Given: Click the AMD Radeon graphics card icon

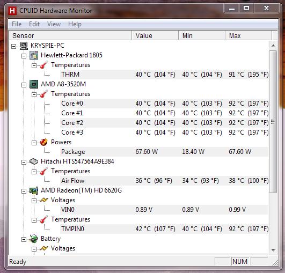Looking at the screenshot, I should pyautogui.click(x=34, y=190).
